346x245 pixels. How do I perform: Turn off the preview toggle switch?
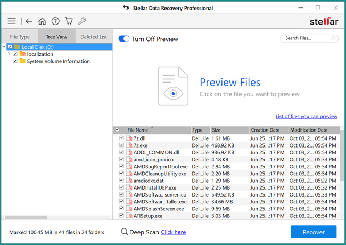(x=123, y=39)
